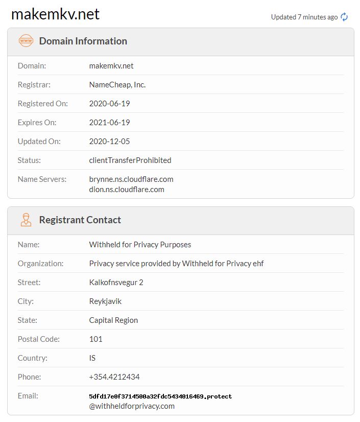360x422 pixels.
Task: Click the WWW globe icon
Action: 26,41
